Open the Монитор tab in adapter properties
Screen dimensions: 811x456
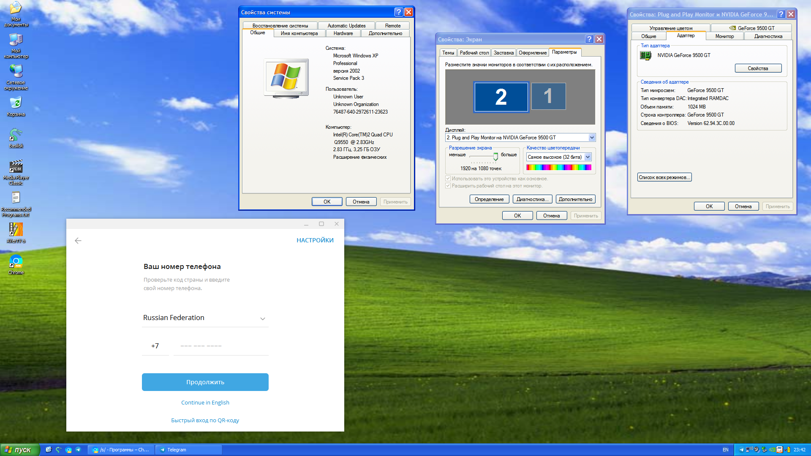pyautogui.click(x=724, y=36)
